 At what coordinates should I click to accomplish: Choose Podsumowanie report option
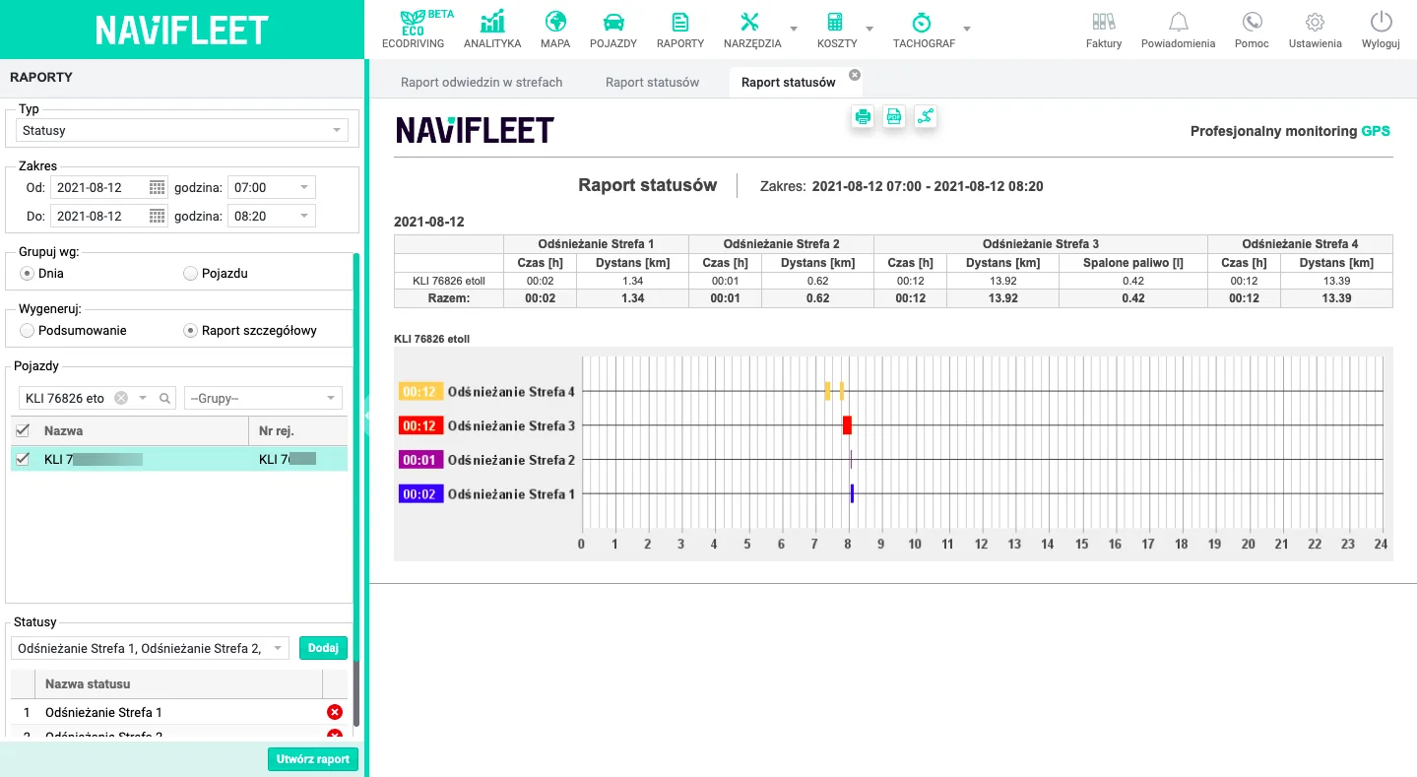27,331
